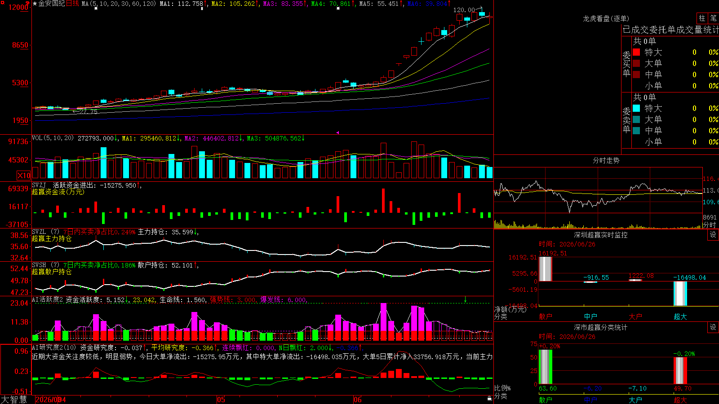Click the magenta triangle marker below the price chart

click(337, 132)
